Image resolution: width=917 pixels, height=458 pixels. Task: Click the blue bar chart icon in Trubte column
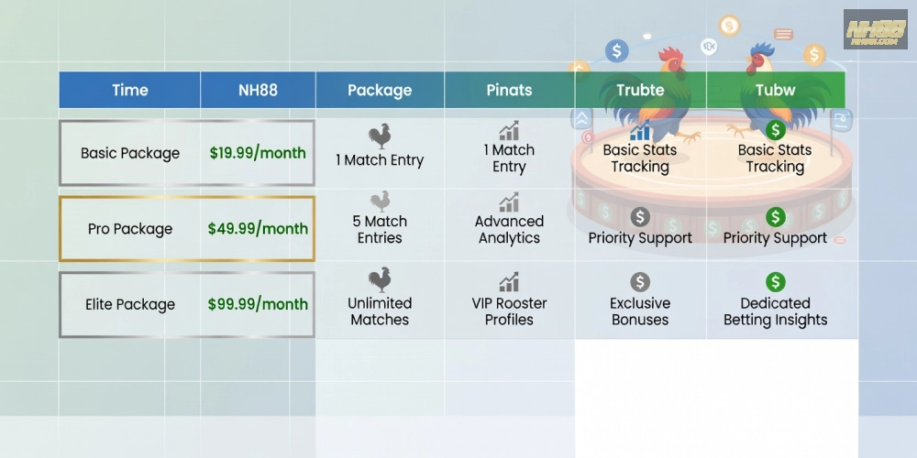640,131
